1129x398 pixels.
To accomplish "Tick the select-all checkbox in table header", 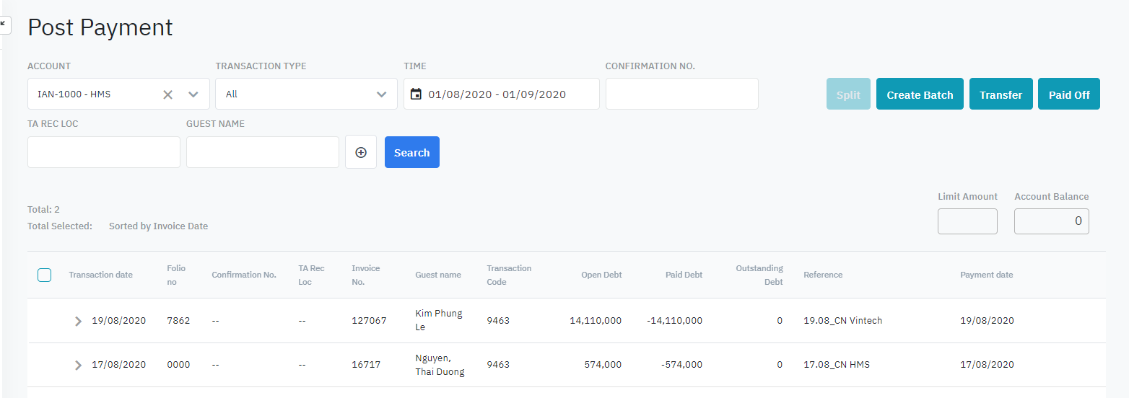I will (44, 275).
